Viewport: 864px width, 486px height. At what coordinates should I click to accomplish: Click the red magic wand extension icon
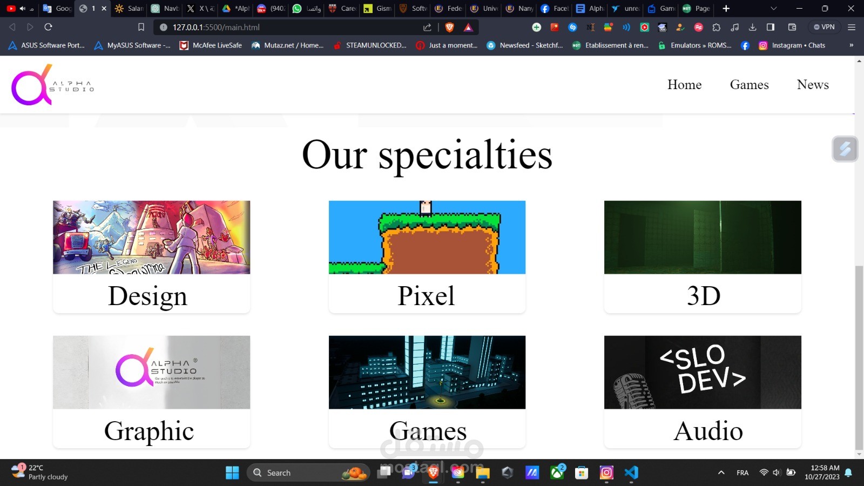tap(555, 27)
